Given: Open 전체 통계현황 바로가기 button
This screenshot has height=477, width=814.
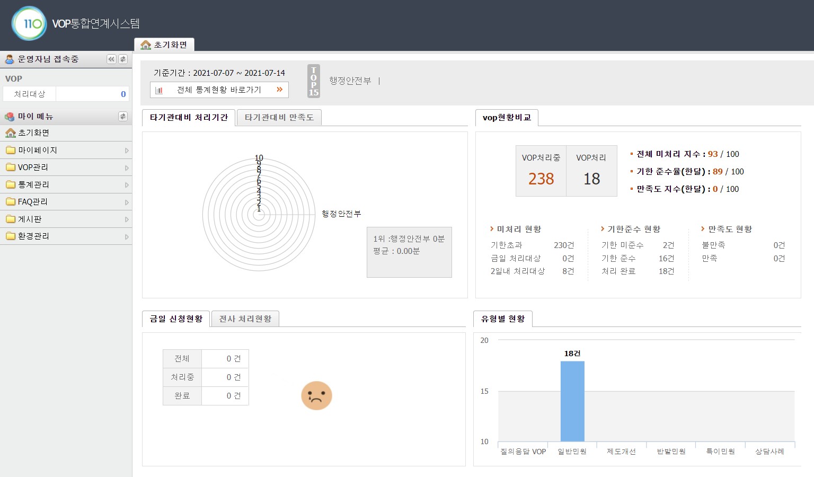Looking at the screenshot, I should (219, 90).
